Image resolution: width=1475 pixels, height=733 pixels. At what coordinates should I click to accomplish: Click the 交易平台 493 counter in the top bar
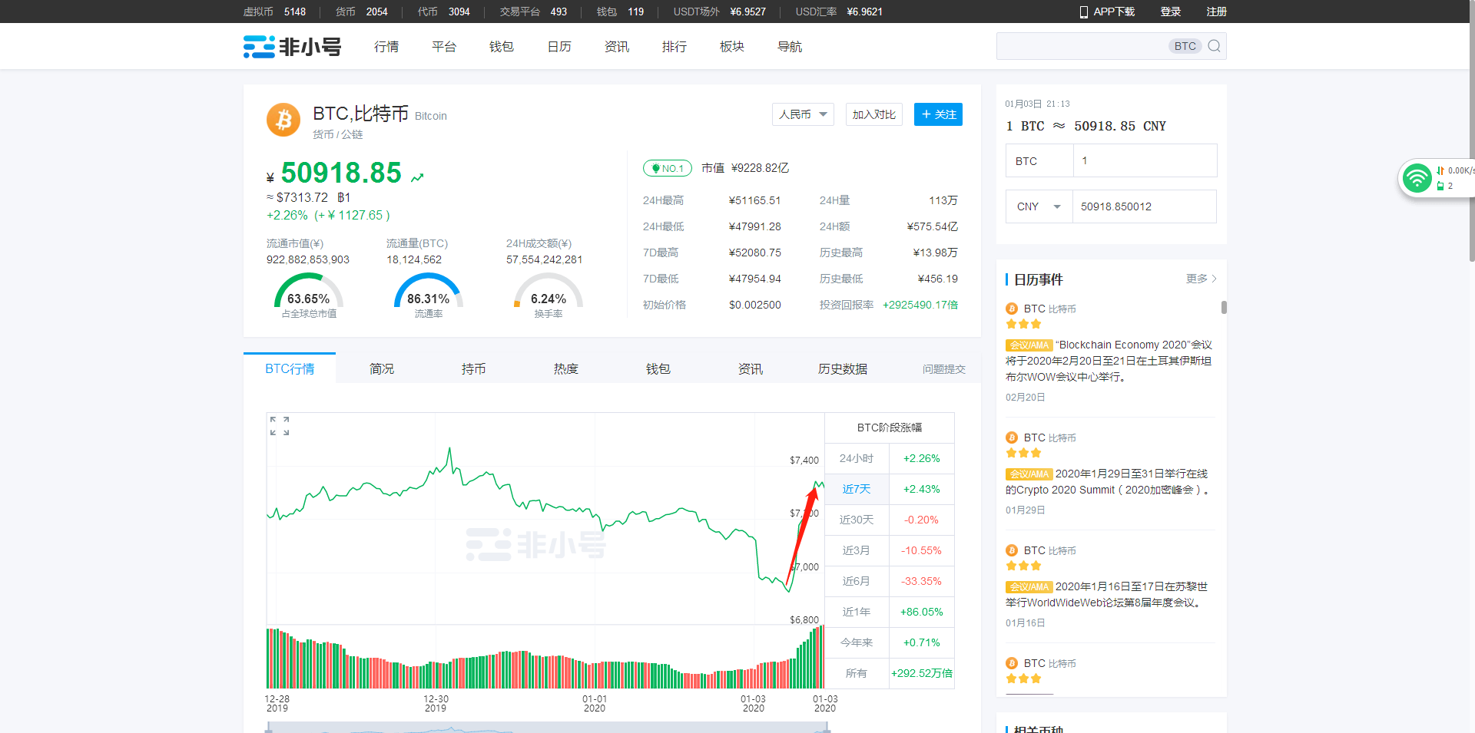coord(533,12)
